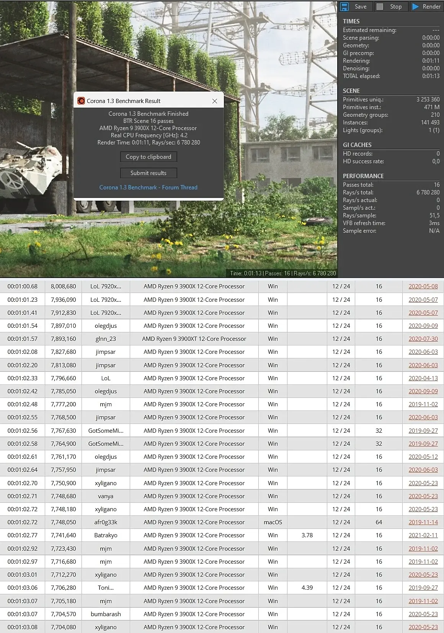
Task: Click the score 7,741,640 cell
Action: (x=64, y=535)
